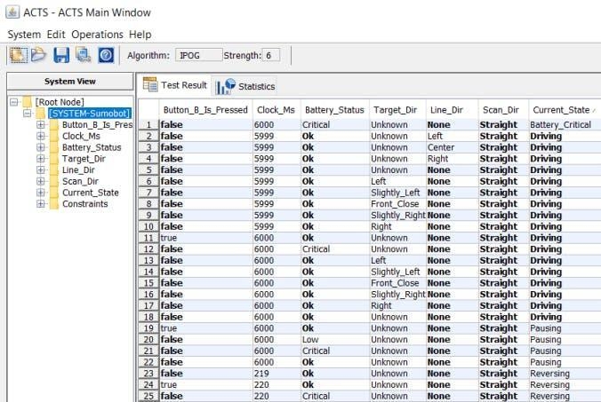This screenshot has width=601, height=402.
Task: Open the System menu
Action: click(24, 35)
